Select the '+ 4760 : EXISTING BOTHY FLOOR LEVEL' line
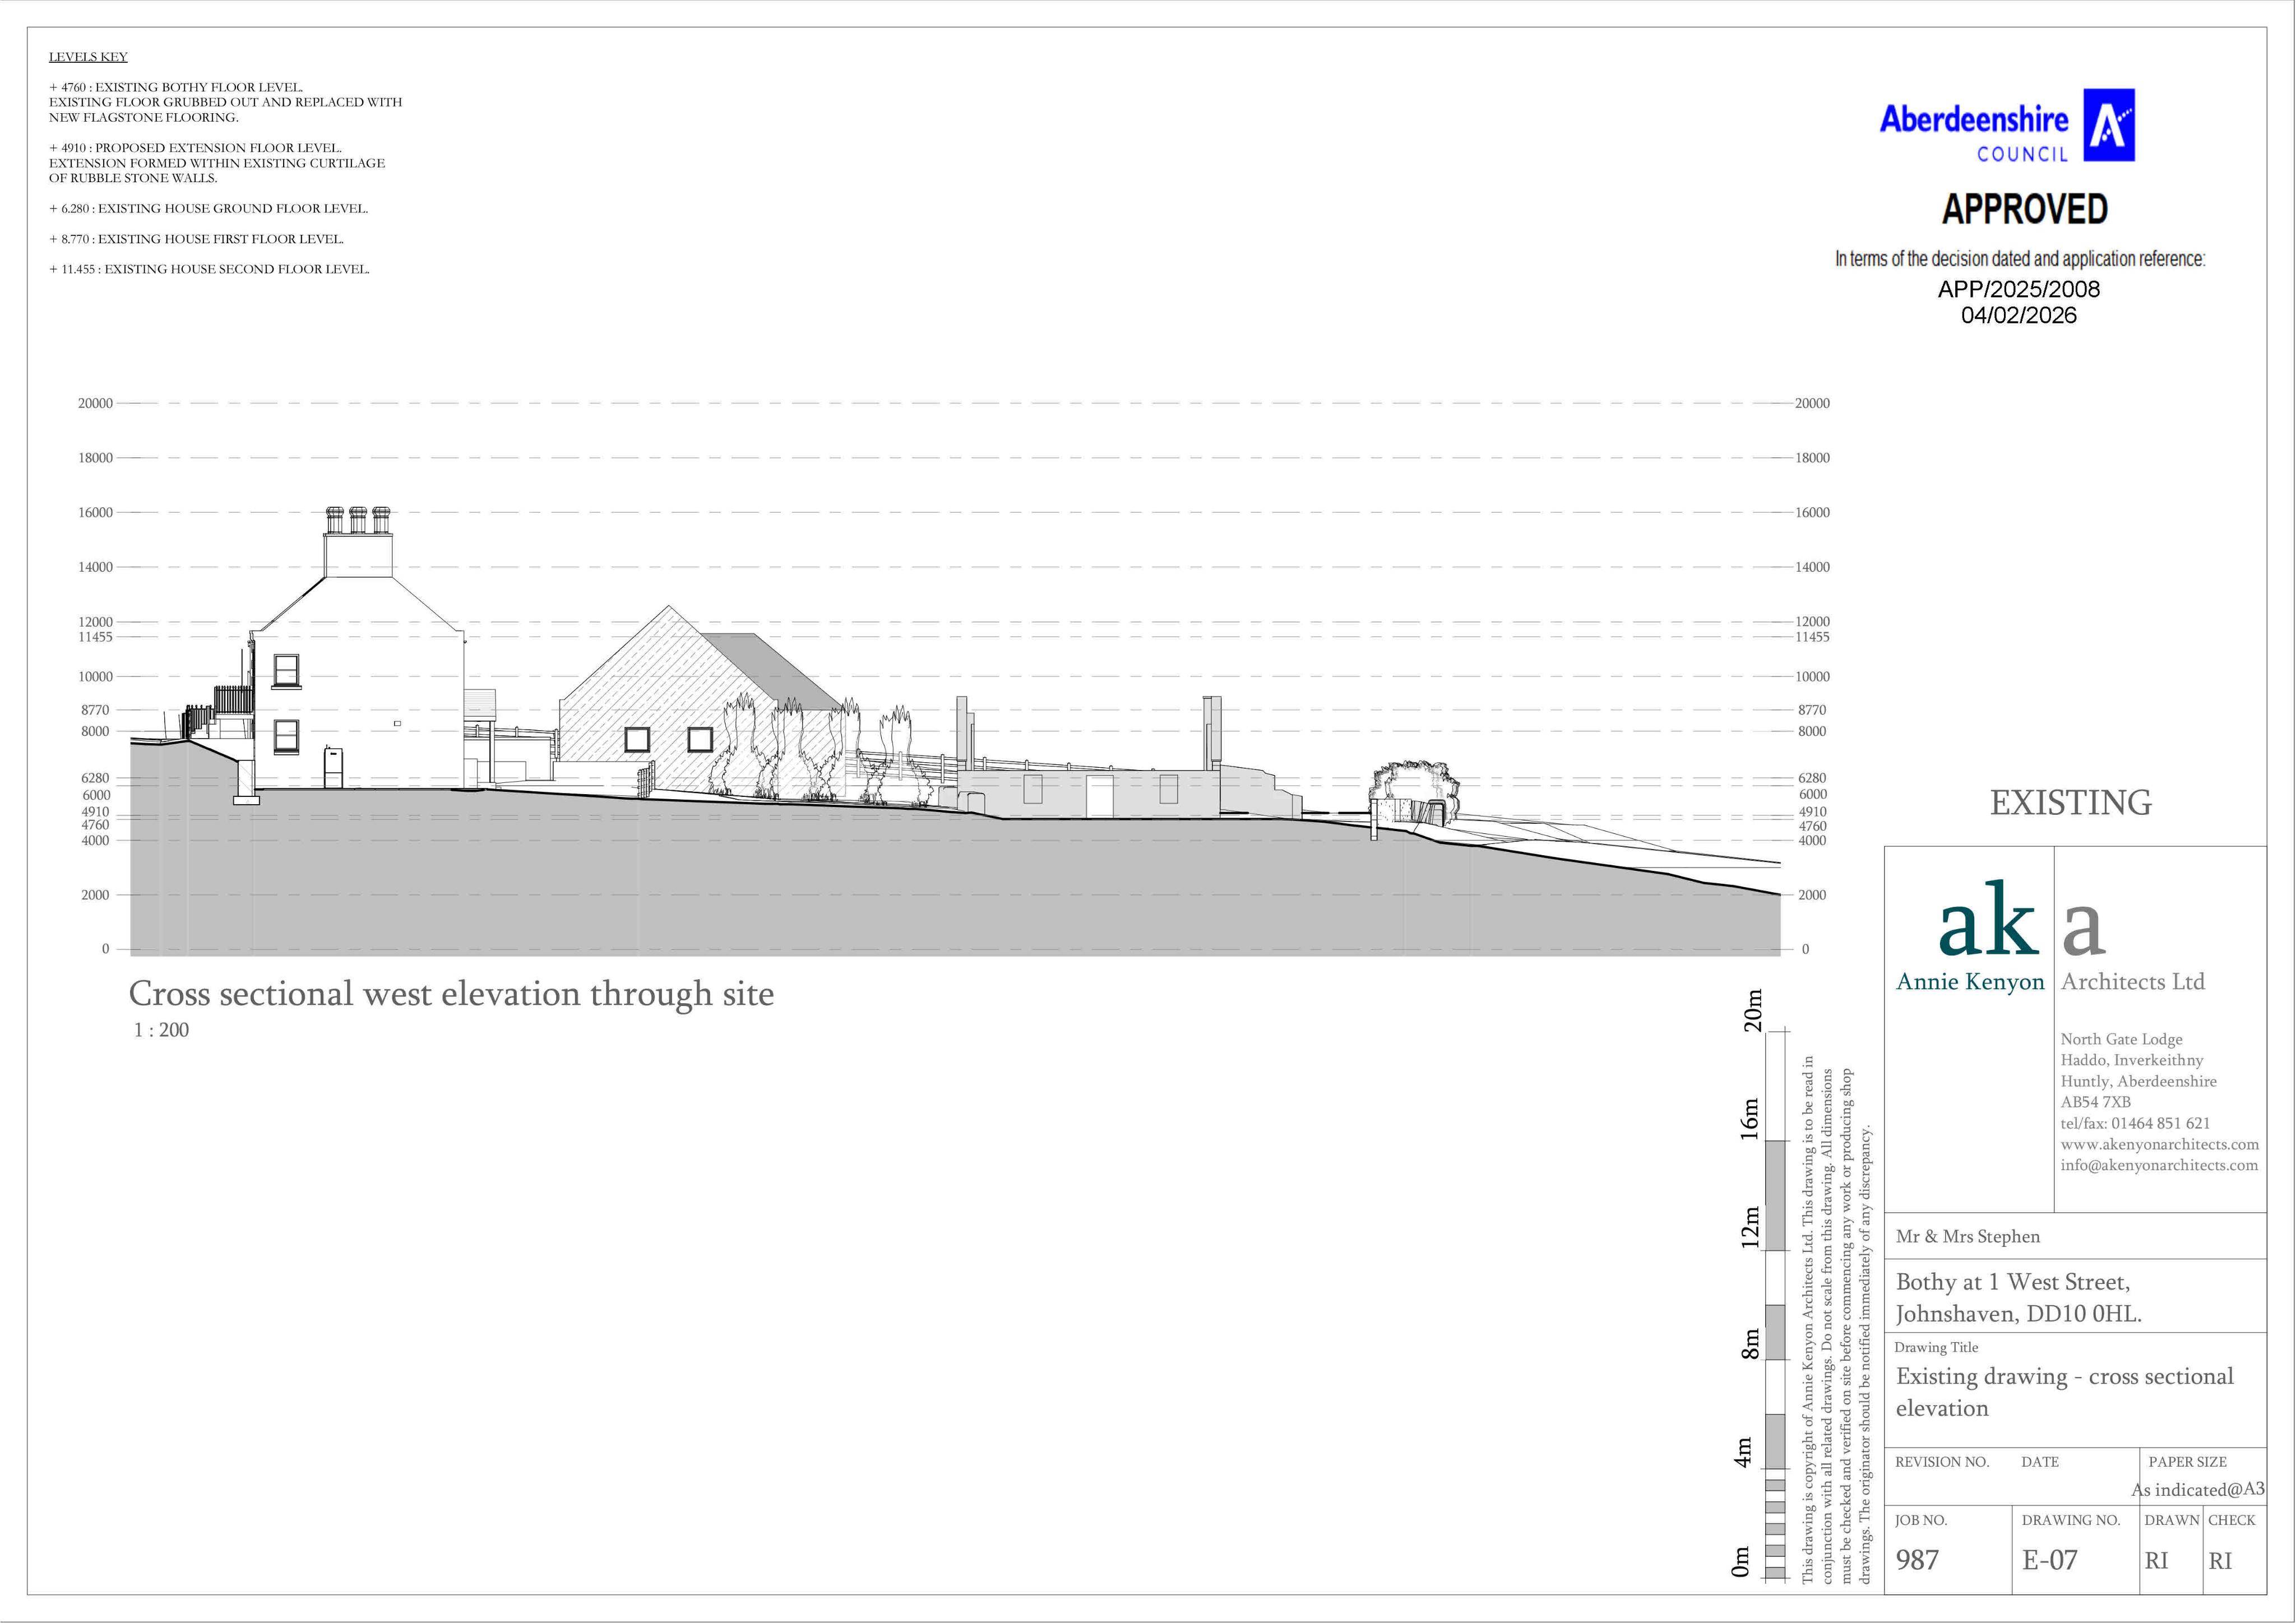This screenshot has height=1623, width=2296. (176, 87)
